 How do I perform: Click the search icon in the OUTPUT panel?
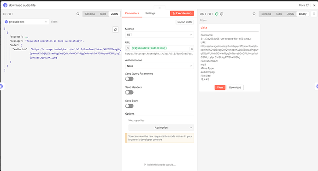click(x=254, y=14)
